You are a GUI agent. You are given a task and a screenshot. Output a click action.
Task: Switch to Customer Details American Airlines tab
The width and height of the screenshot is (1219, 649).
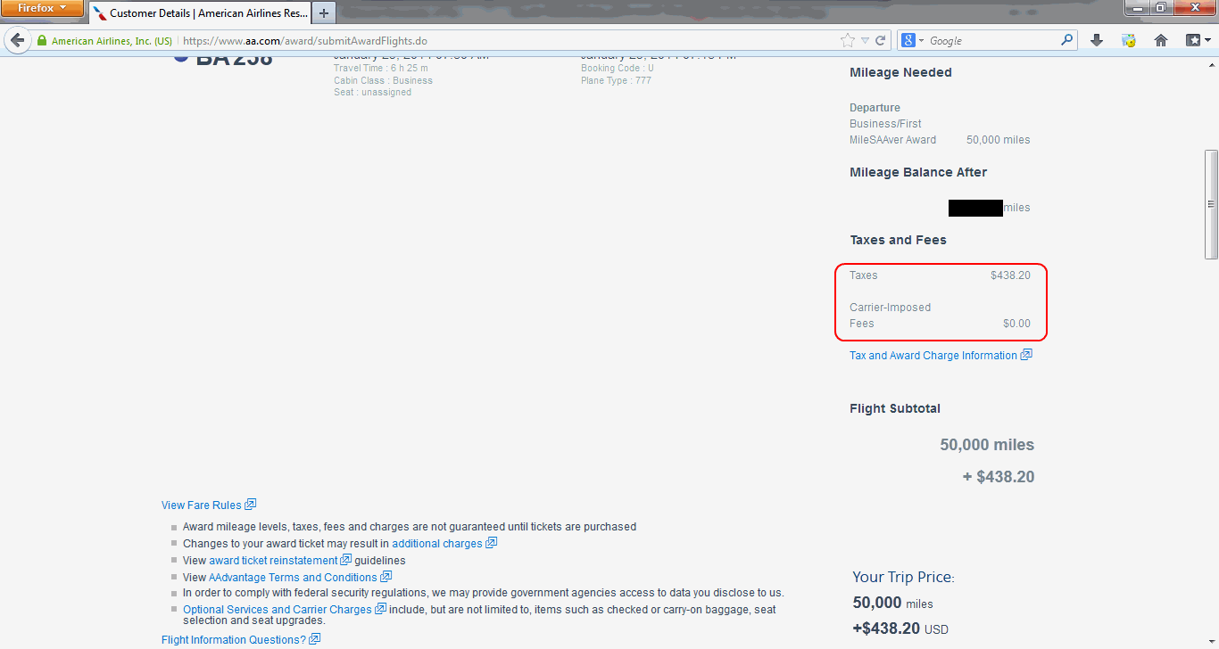(200, 13)
